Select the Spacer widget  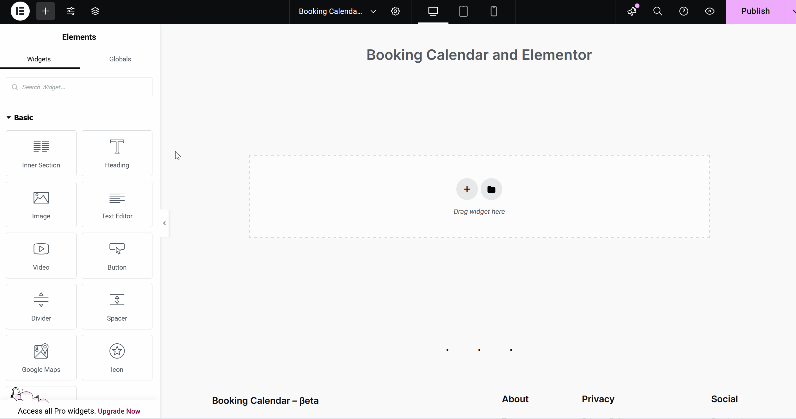pyautogui.click(x=117, y=307)
